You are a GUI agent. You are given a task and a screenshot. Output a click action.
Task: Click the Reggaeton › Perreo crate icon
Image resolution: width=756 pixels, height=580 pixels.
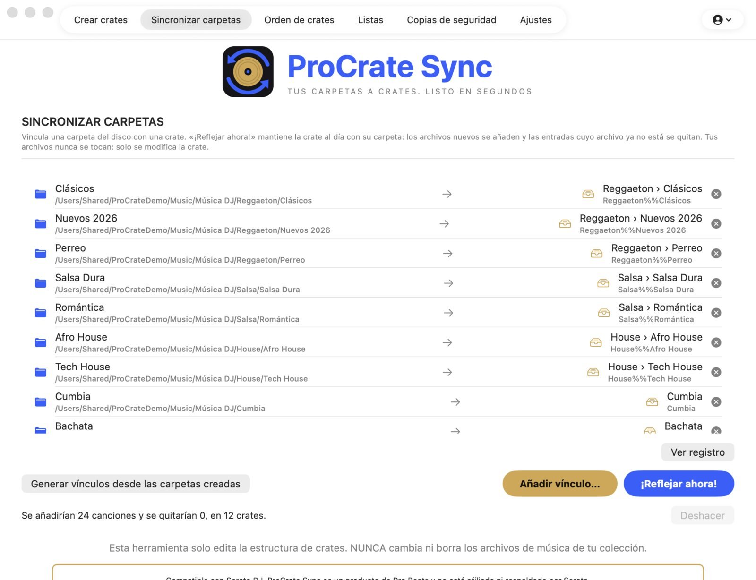pyautogui.click(x=597, y=254)
